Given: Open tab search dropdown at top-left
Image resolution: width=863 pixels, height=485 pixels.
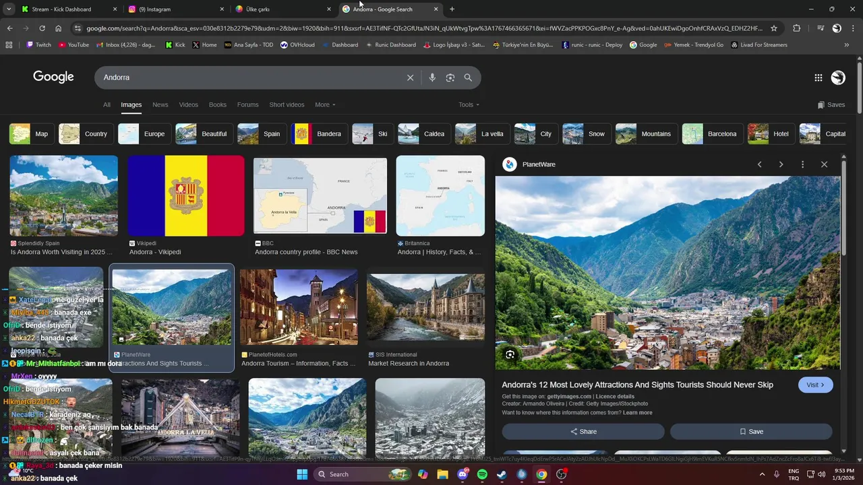Looking at the screenshot, I should click(x=9, y=9).
